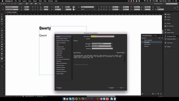Screen dimensions: 179x101
Task: Click the OK button
Action: click(x=121, y=88)
